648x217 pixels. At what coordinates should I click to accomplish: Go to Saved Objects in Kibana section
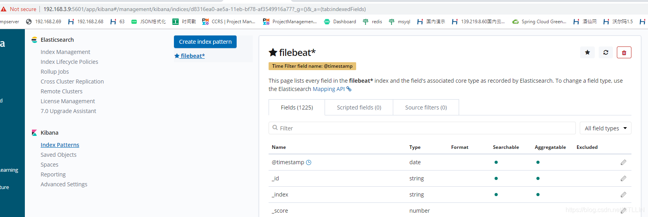(58, 155)
